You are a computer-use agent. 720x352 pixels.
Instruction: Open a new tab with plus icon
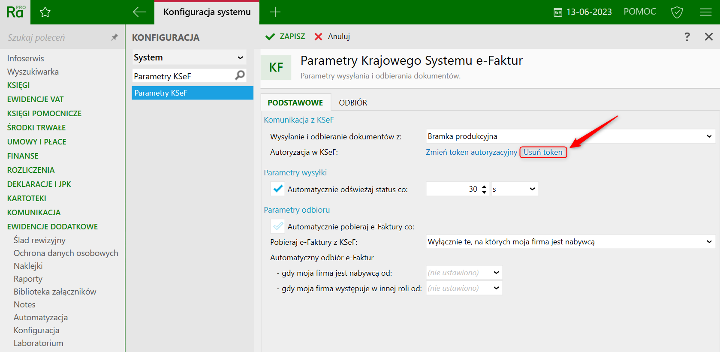point(275,12)
